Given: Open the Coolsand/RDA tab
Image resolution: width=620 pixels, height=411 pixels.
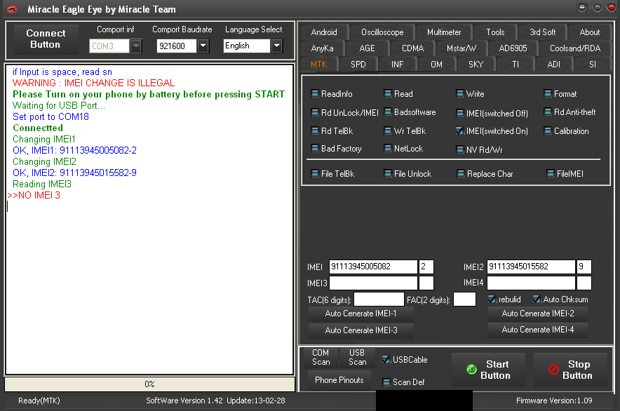Looking at the screenshot, I should (x=575, y=48).
